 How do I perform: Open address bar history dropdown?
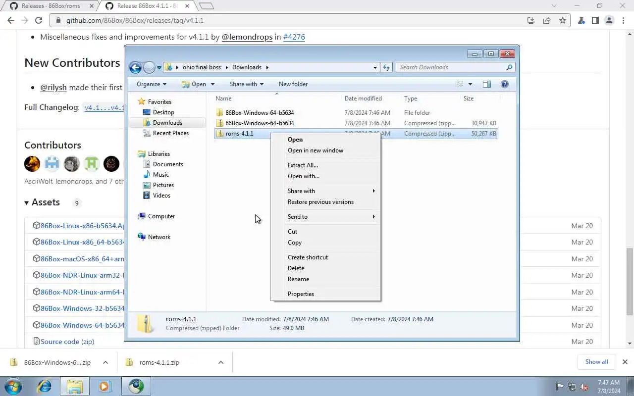(x=375, y=67)
